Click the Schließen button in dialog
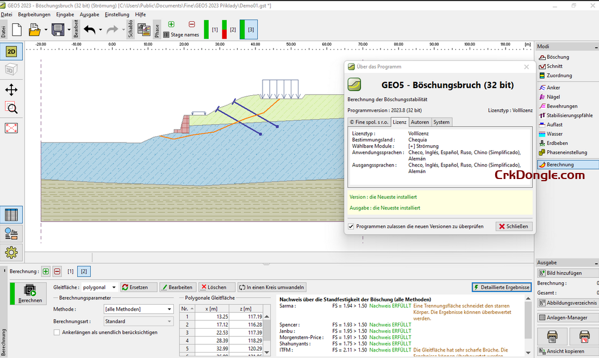 click(514, 226)
